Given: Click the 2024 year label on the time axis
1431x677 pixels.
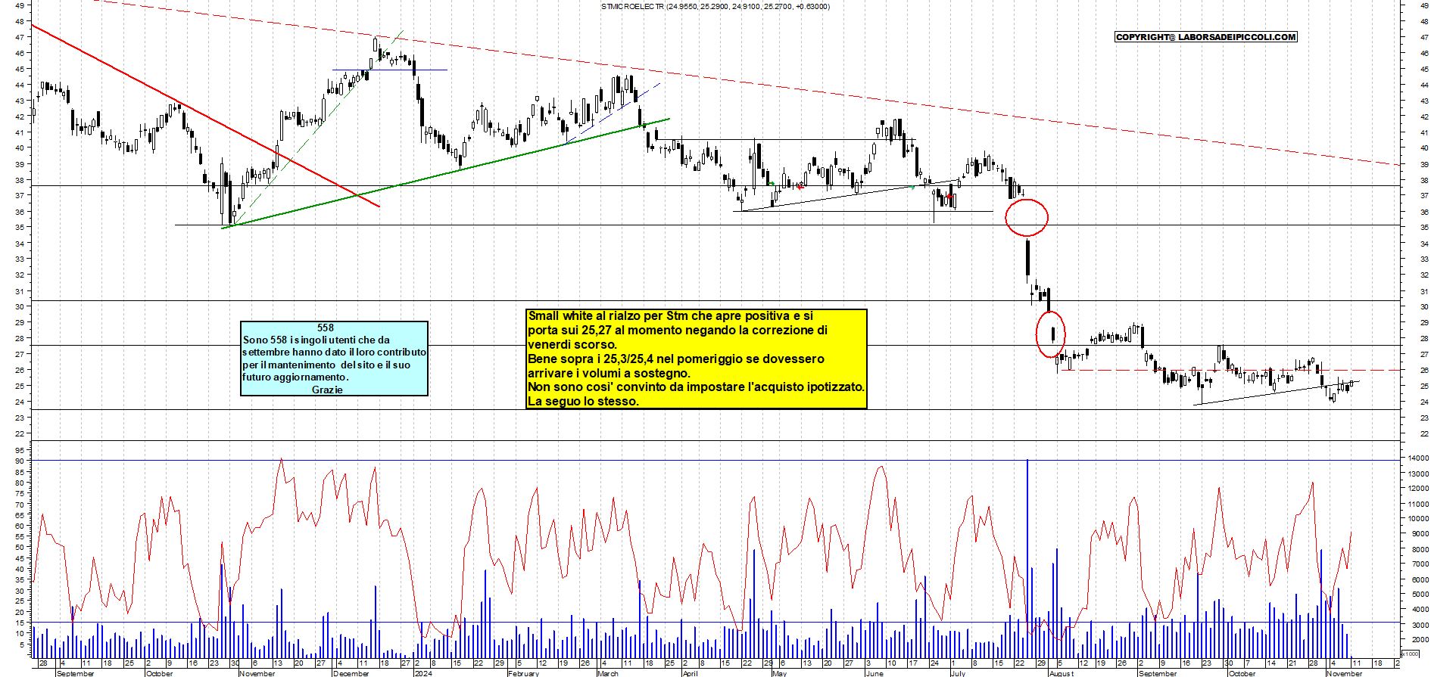Looking at the screenshot, I should tap(423, 673).
